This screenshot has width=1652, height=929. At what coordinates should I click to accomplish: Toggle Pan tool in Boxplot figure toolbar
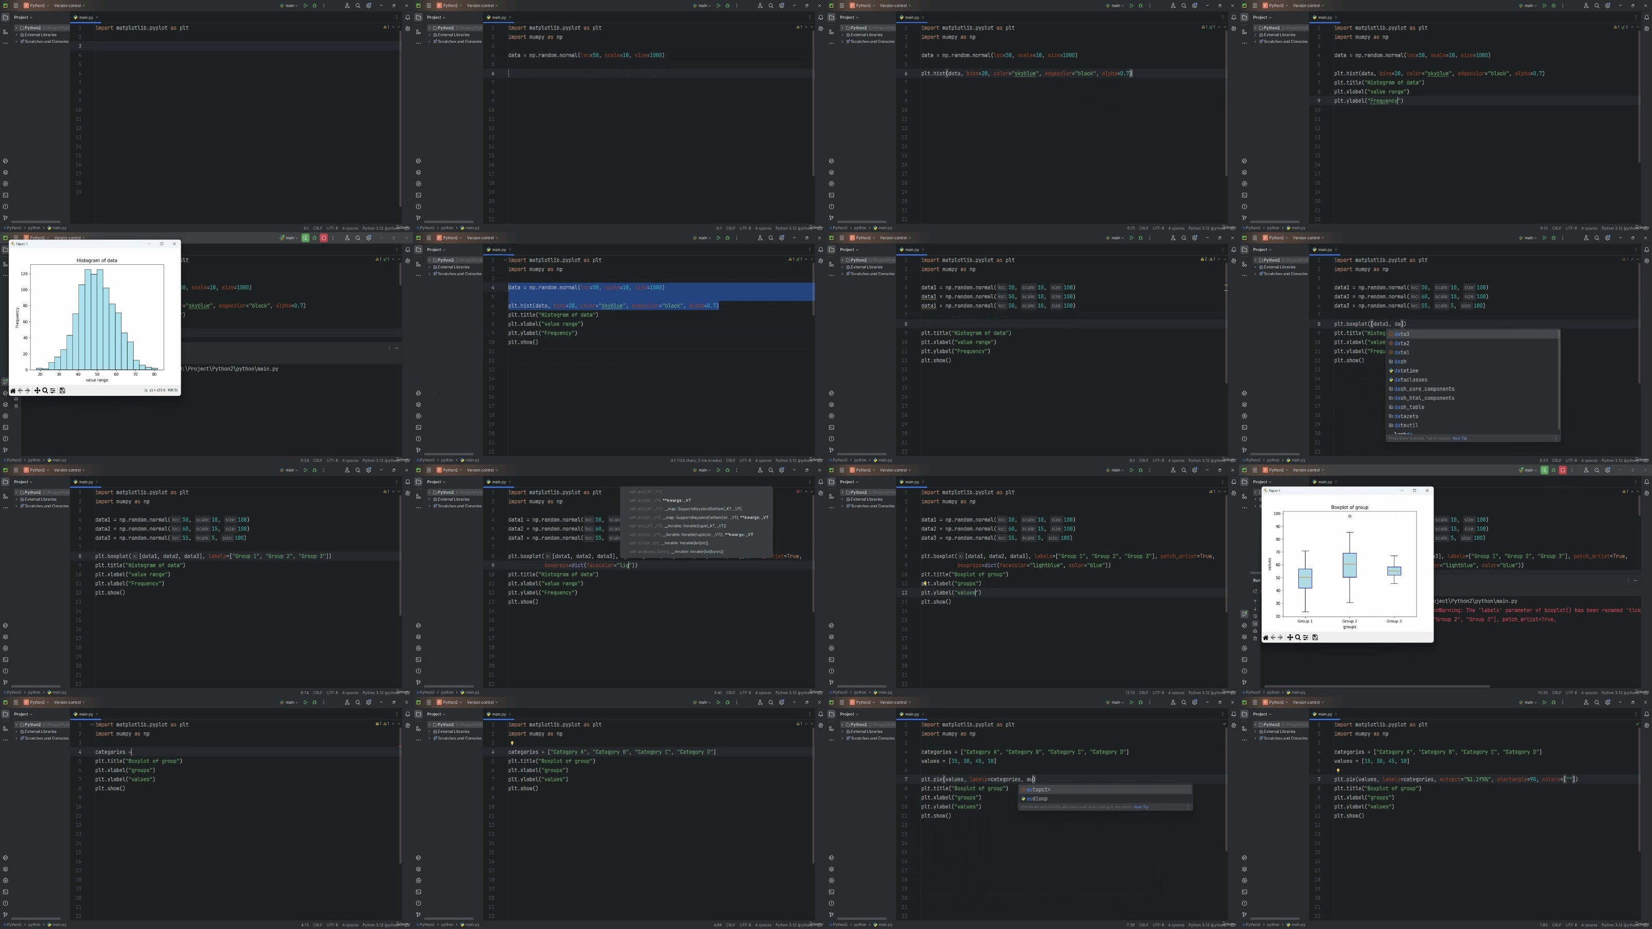coord(1290,637)
